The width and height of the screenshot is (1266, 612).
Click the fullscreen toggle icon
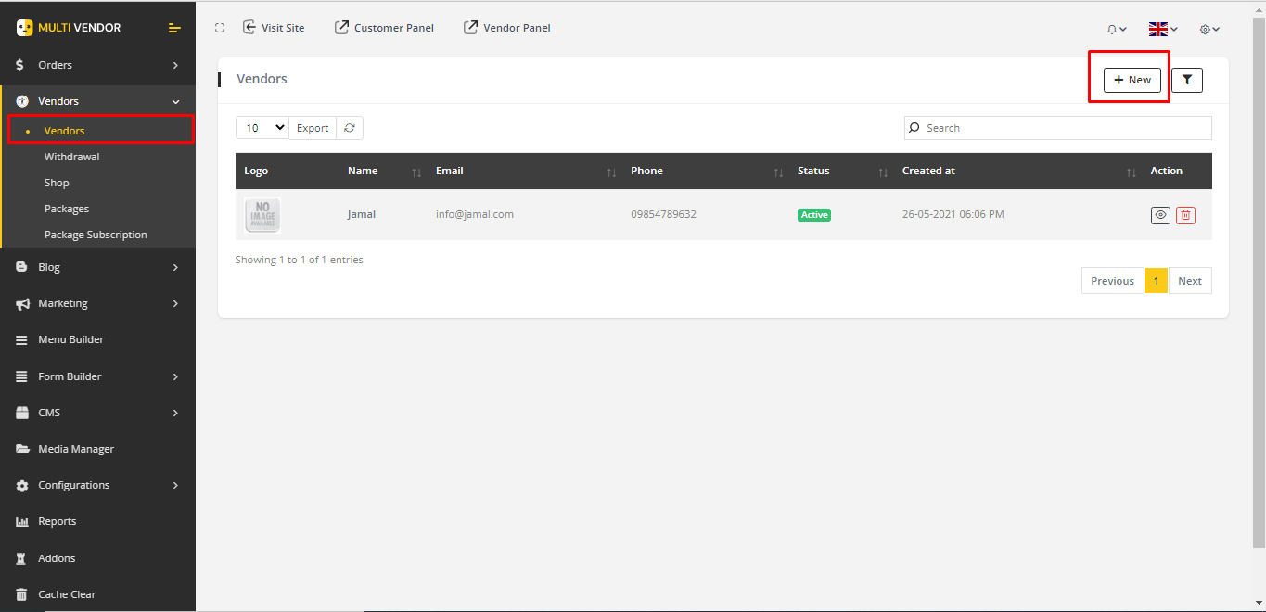click(x=220, y=28)
